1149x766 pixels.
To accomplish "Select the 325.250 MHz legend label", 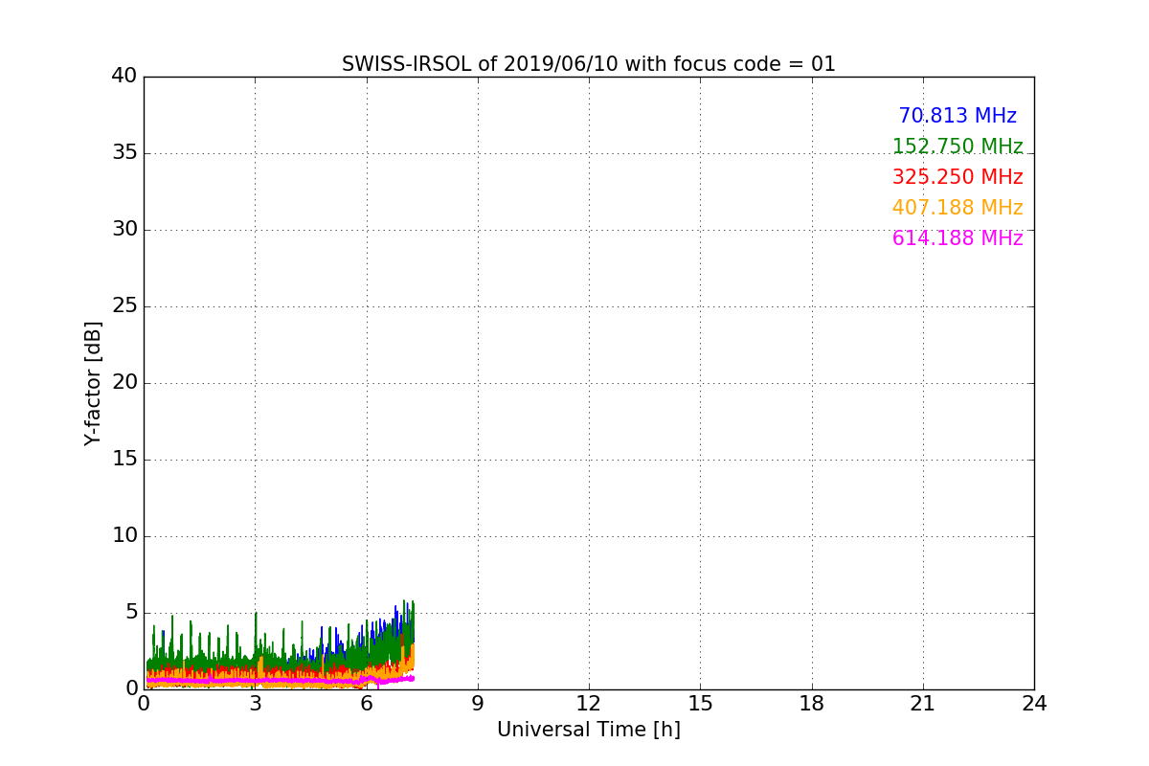I will [957, 177].
